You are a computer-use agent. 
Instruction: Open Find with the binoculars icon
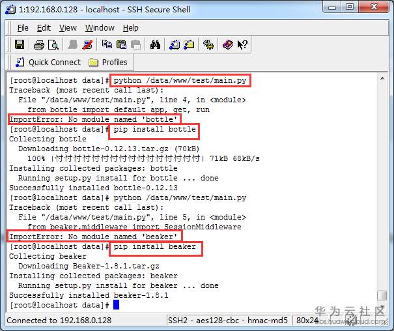tap(155, 45)
